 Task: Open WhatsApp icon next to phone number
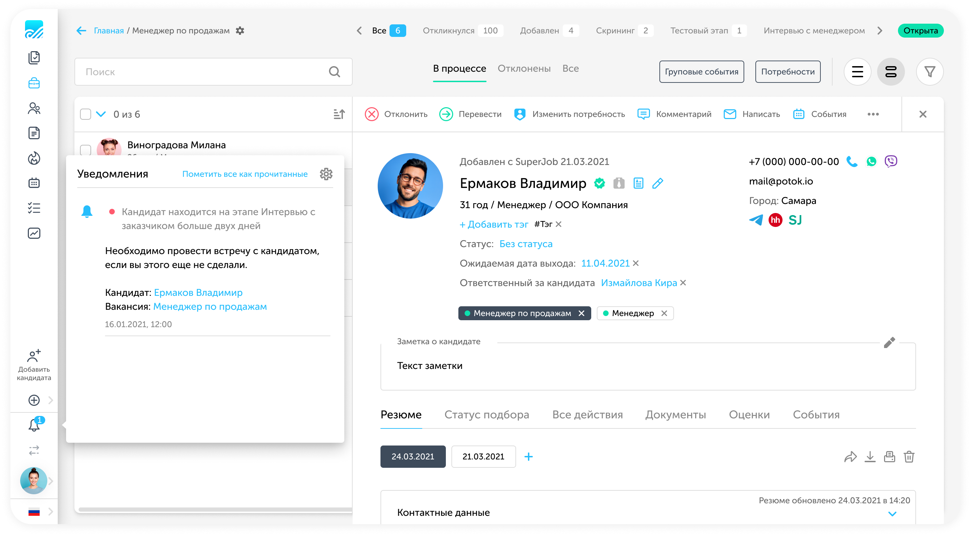[871, 161]
